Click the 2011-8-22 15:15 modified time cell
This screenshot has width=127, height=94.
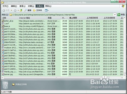(x=92, y=74)
